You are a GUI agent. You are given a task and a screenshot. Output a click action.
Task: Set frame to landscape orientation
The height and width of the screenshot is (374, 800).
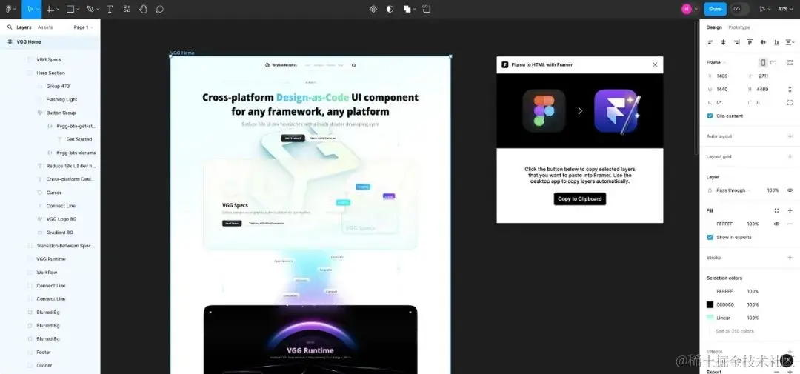(773, 63)
